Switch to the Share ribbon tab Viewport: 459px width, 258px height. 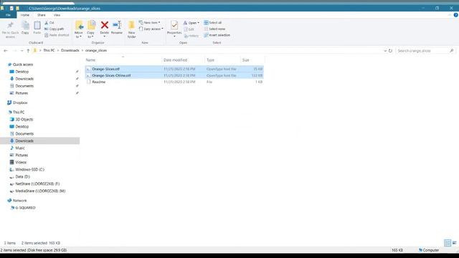pyautogui.click(x=42, y=15)
